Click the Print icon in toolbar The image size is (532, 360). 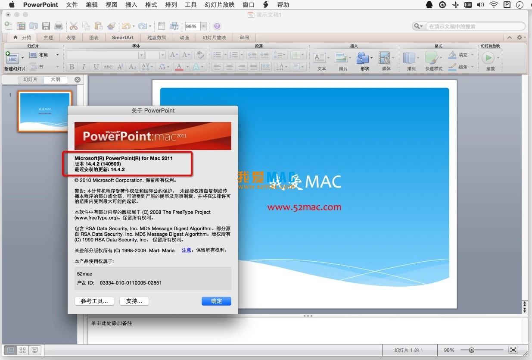point(59,26)
